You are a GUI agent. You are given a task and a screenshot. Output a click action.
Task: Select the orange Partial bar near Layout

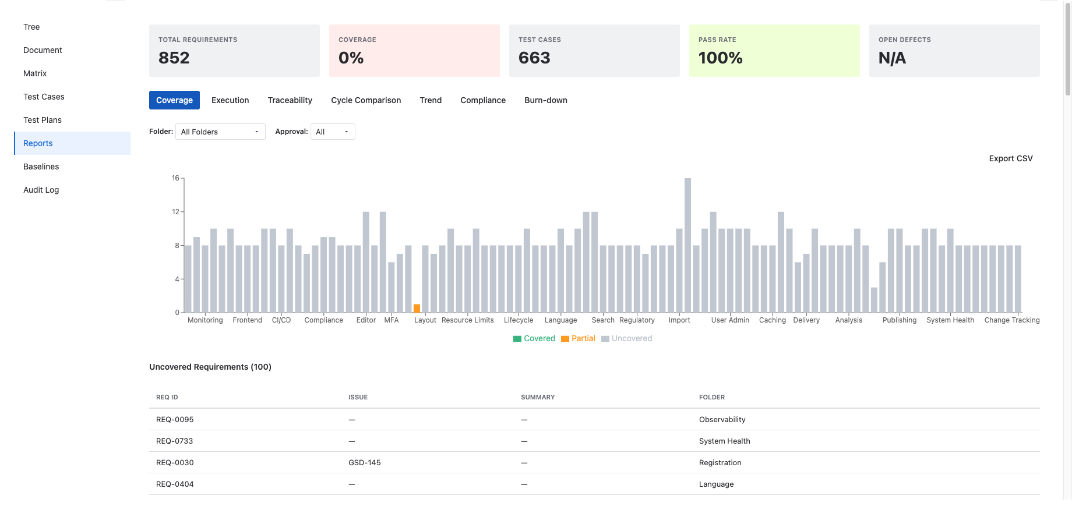point(417,308)
